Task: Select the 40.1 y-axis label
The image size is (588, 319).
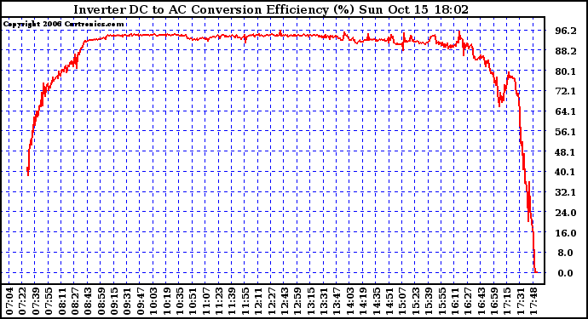Action: coord(566,172)
